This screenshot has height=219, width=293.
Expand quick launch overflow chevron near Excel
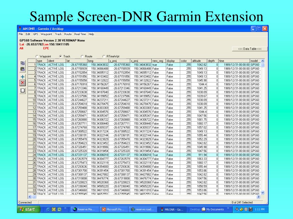[x=65, y=208]
